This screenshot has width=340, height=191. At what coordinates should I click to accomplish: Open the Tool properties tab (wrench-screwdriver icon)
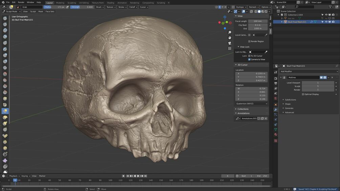tap(276, 72)
